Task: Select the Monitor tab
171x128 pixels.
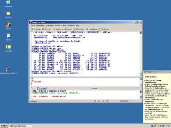Action: click(94, 88)
